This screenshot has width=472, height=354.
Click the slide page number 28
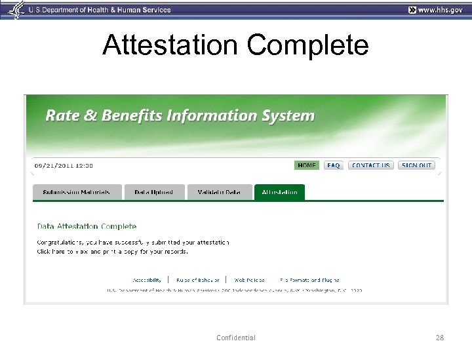point(440,338)
